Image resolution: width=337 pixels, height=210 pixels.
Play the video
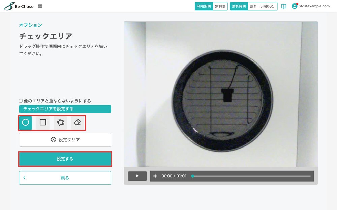tap(137, 176)
